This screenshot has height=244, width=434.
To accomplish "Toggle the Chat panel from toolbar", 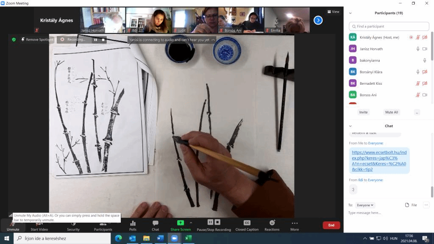I will point(155,225).
